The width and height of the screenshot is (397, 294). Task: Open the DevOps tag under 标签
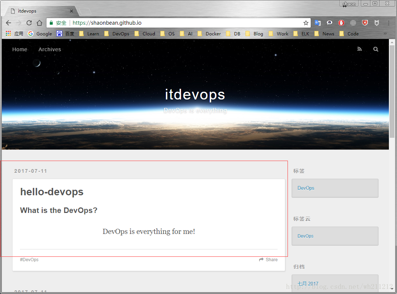[x=306, y=188]
